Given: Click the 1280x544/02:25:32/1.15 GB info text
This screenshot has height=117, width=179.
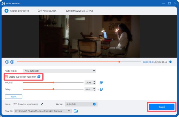Looking at the screenshot, I should pos(79,11).
